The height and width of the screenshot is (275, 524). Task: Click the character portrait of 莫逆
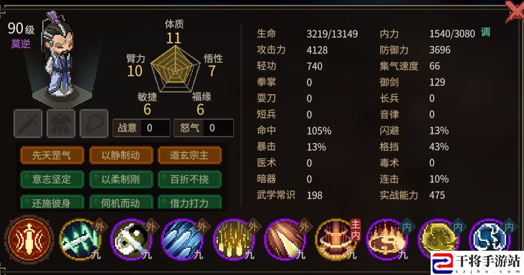coord(58,55)
